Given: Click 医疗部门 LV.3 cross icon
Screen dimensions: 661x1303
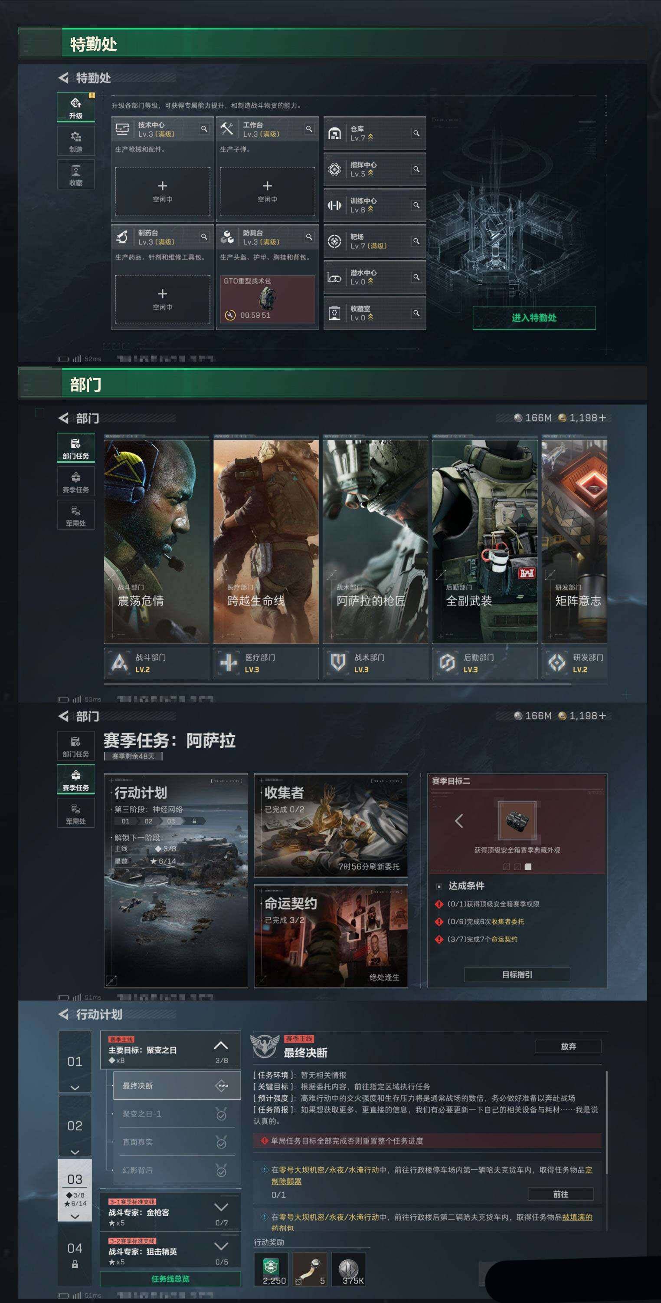Looking at the screenshot, I should point(229,663).
